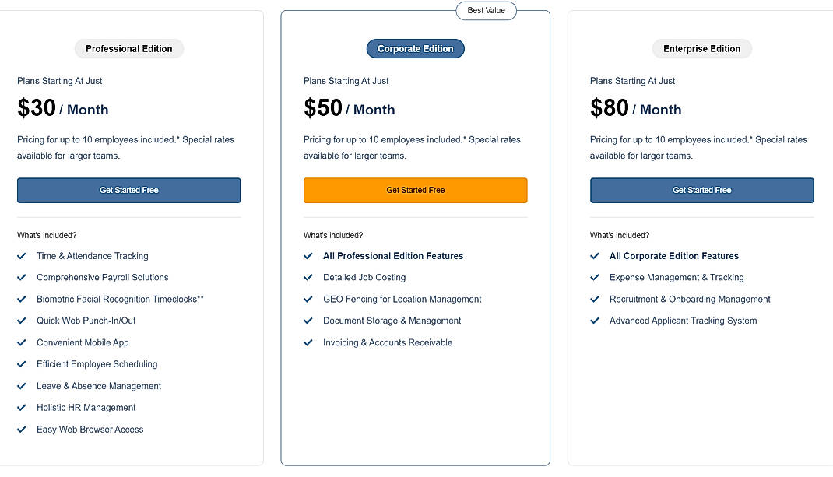Image resolution: width=833 pixels, height=477 pixels.
Task: Select the checkmark for Advanced Applicant Tracking System
Action: coord(595,321)
